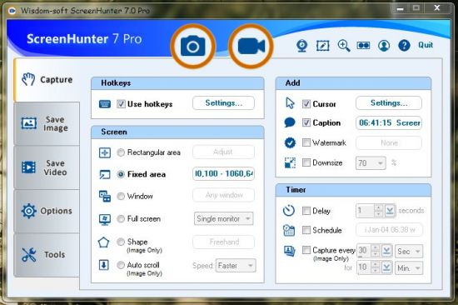Click the Quit link
The height and width of the screenshot is (305, 458).
[426, 45]
